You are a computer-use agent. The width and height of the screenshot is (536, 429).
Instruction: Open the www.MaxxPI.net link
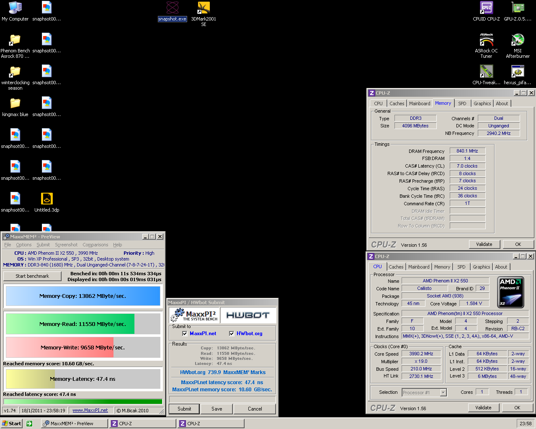(x=90, y=411)
